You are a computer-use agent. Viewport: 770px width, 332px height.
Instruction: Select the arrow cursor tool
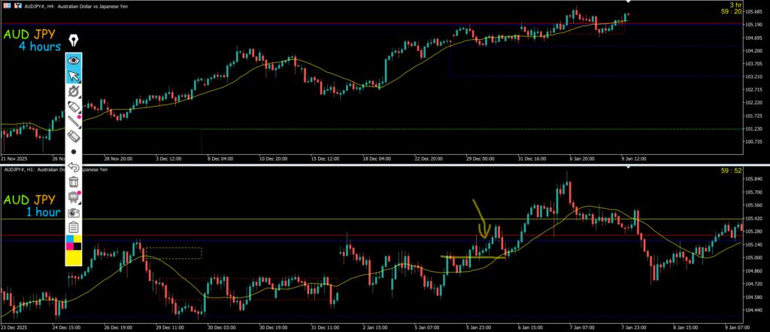pyautogui.click(x=74, y=75)
